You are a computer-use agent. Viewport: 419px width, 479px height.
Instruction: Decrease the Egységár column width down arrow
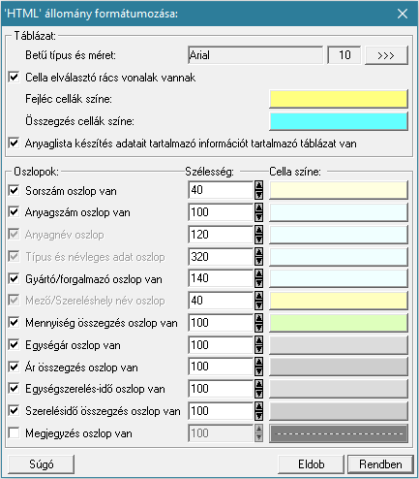coord(258,350)
